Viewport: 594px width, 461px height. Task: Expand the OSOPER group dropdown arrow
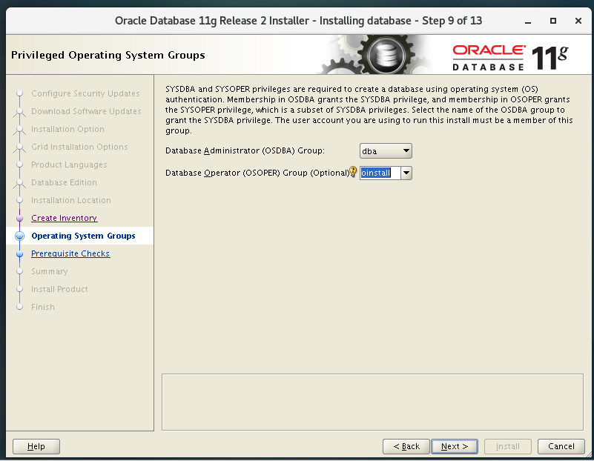[x=406, y=173]
